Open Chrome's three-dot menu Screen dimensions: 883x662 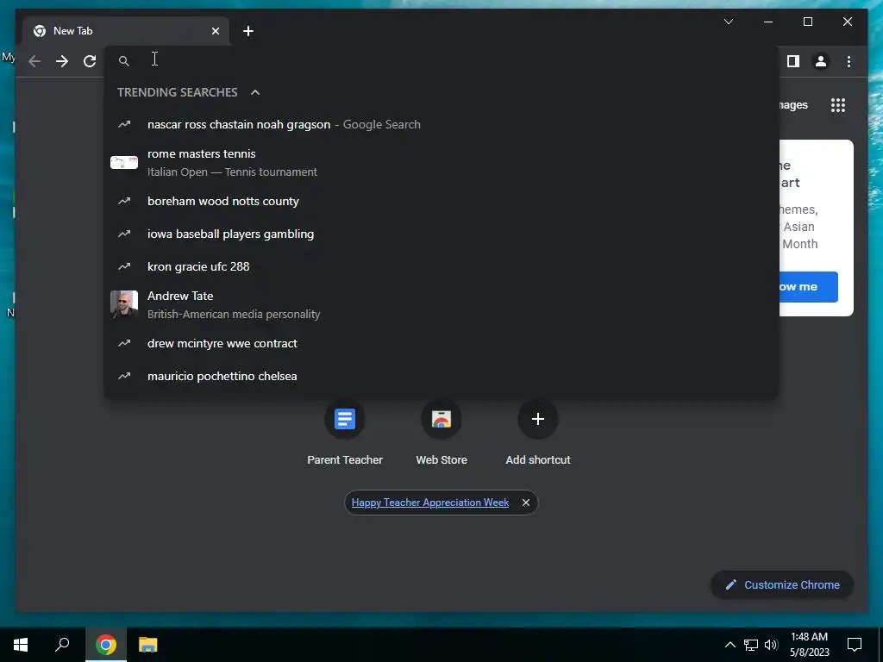[x=849, y=61]
